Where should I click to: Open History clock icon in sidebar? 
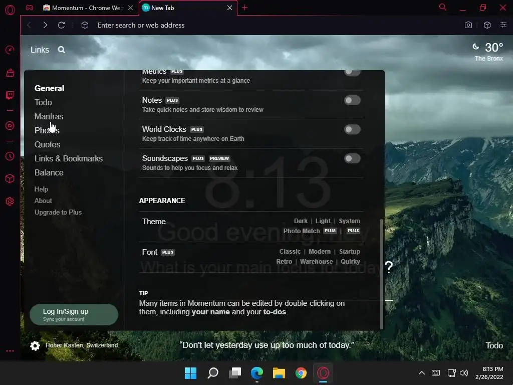click(x=10, y=156)
